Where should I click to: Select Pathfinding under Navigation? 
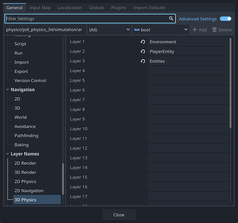click(26, 136)
